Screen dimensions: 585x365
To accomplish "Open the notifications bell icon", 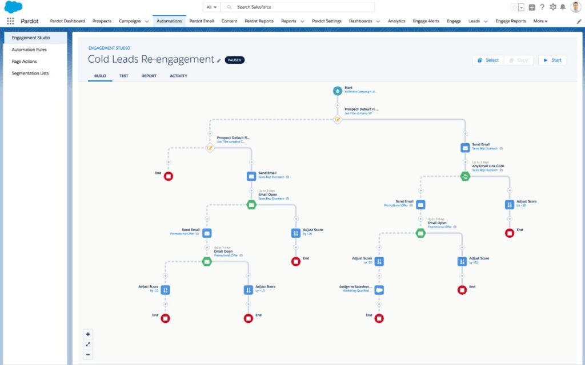I will (563, 7).
